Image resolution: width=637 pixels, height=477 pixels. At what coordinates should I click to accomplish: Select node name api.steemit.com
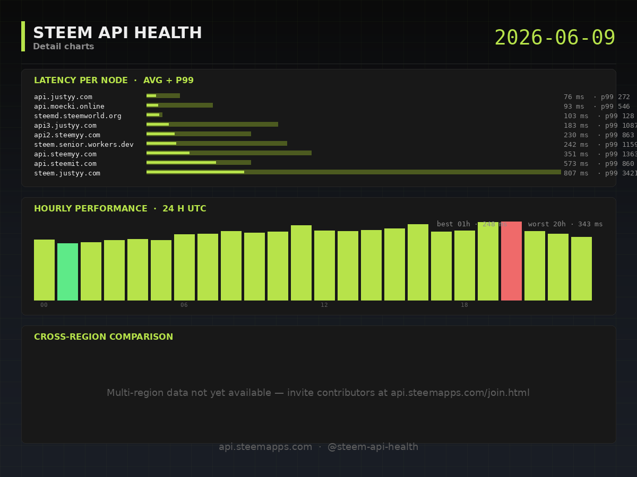pyautogui.click(x=65, y=164)
